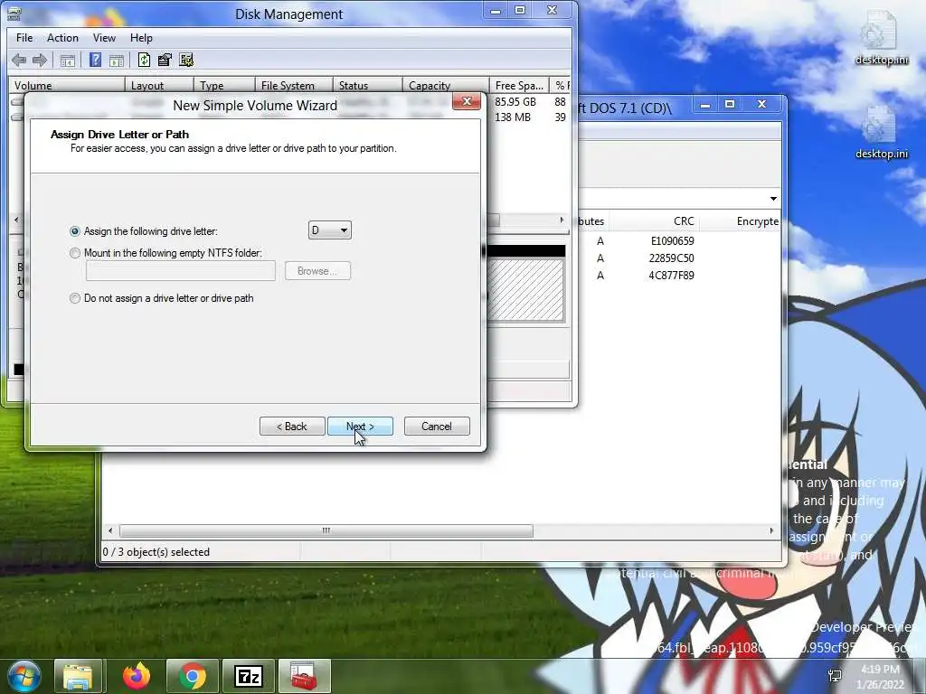Sort by the Capacity column header
The width and height of the screenshot is (926, 694).
click(x=446, y=86)
